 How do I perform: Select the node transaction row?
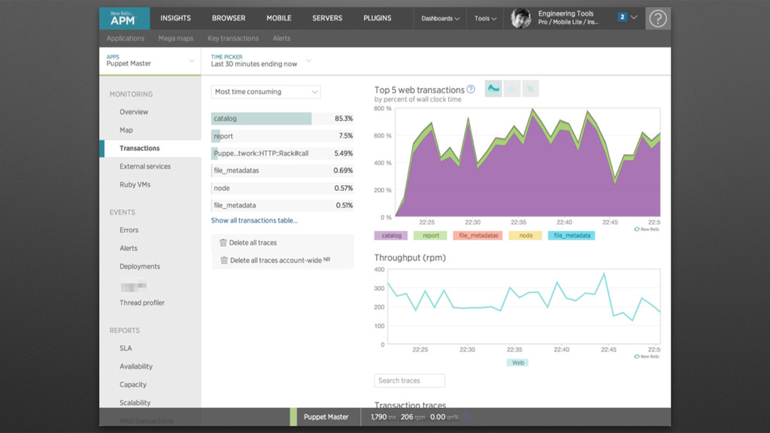tap(283, 188)
